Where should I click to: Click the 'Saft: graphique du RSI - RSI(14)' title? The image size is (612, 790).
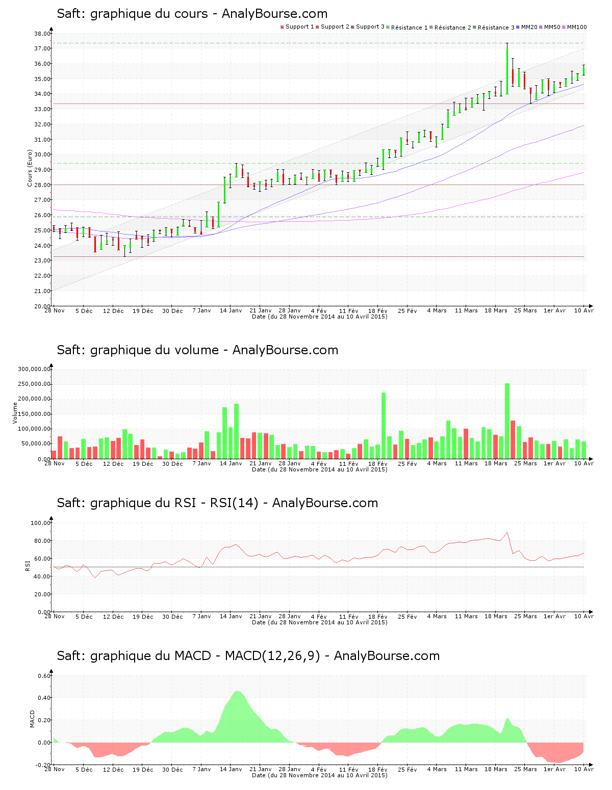coord(217,503)
